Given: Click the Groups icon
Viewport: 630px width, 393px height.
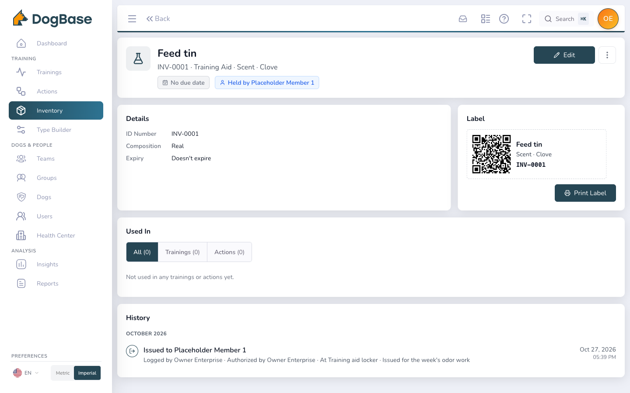Looking at the screenshot, I should click(x=21, y=178).
